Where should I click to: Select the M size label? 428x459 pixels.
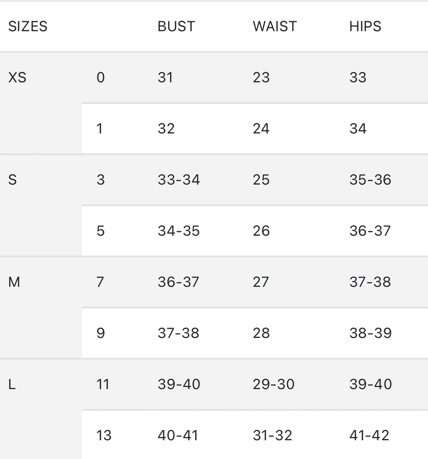click(x=14, y=282)
